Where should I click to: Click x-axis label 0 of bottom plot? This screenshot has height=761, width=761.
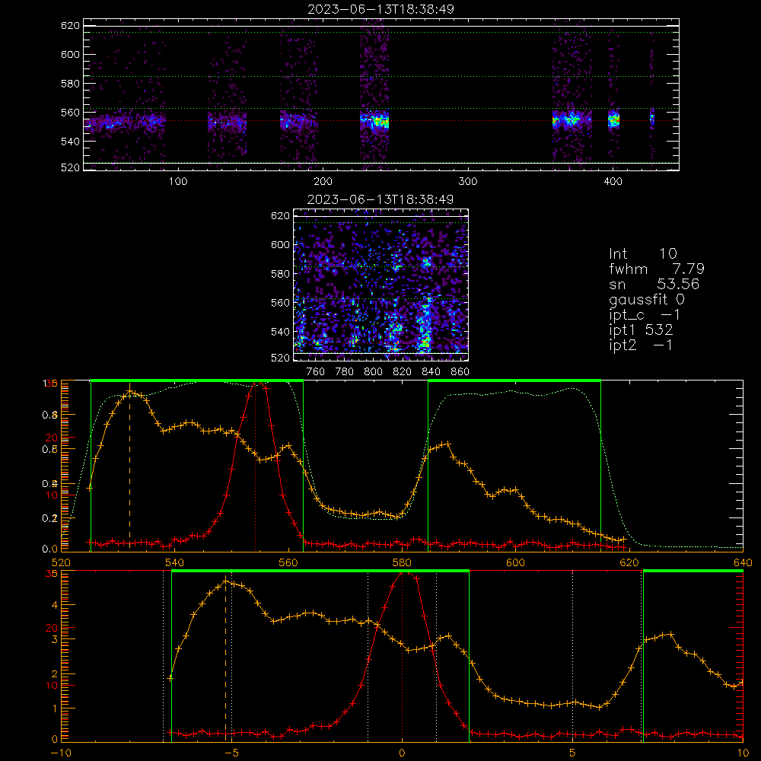coord(402,753)
